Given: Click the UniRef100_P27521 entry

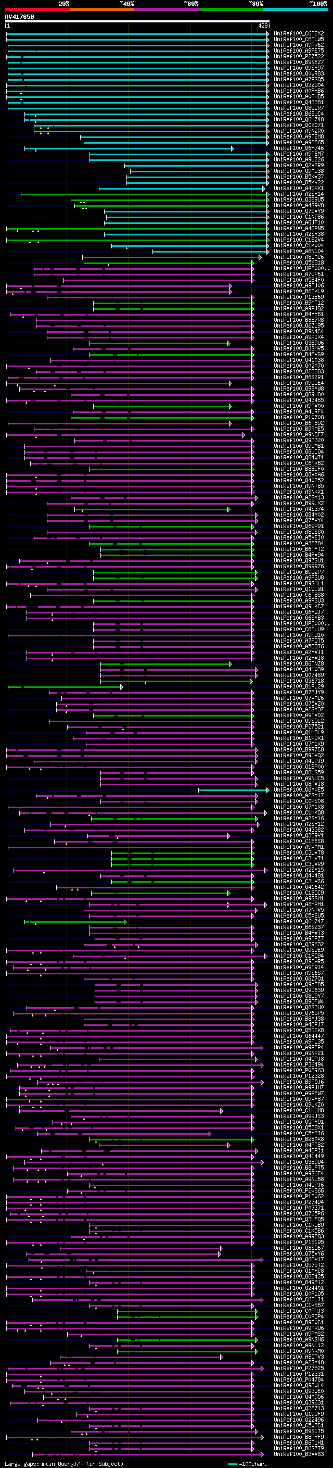Looking at the screenshot, I should (299, 726).
